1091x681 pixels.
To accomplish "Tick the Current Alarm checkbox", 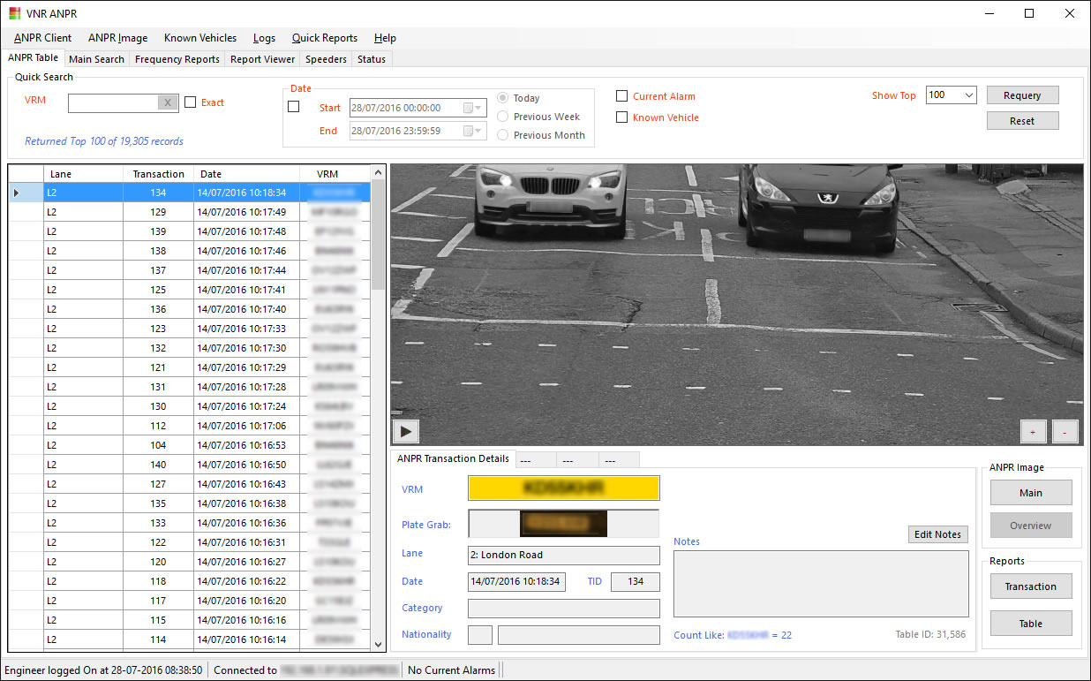I will click(x=622, y=96).
